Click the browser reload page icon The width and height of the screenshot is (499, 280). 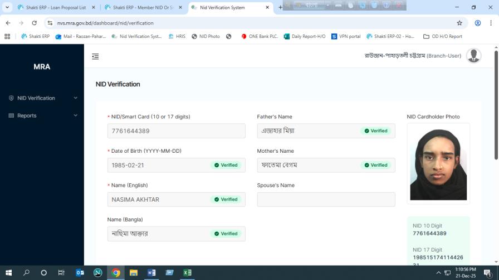(35, 23)
